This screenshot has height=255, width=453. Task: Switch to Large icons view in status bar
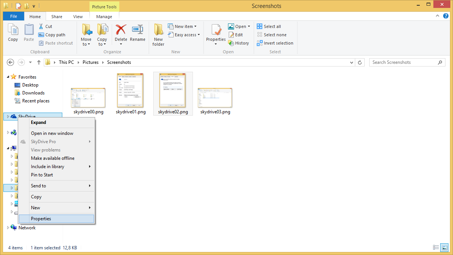(444, 247)
